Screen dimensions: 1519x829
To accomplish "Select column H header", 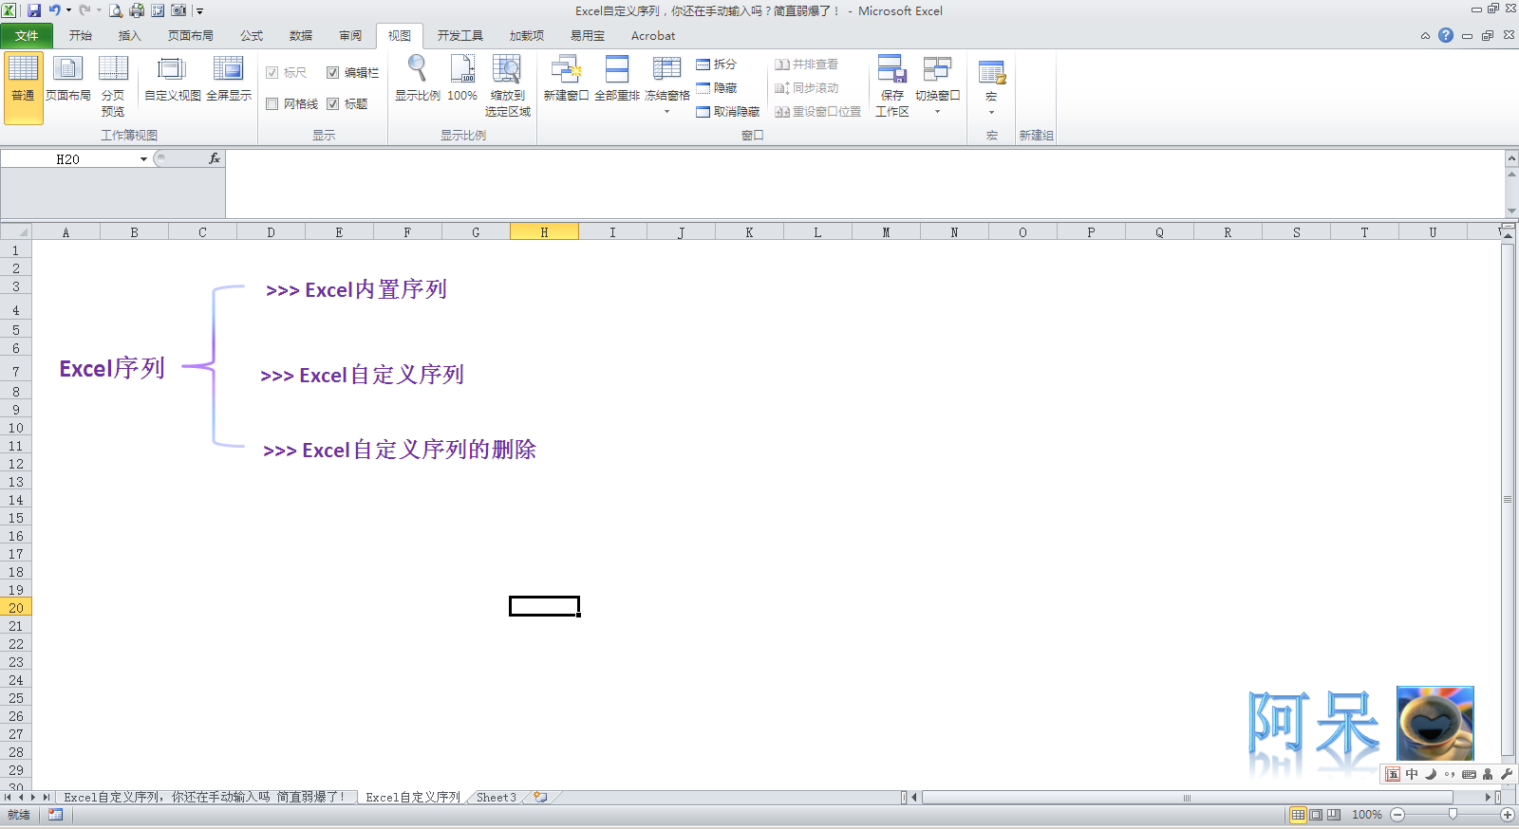I will tap(544, 232).
